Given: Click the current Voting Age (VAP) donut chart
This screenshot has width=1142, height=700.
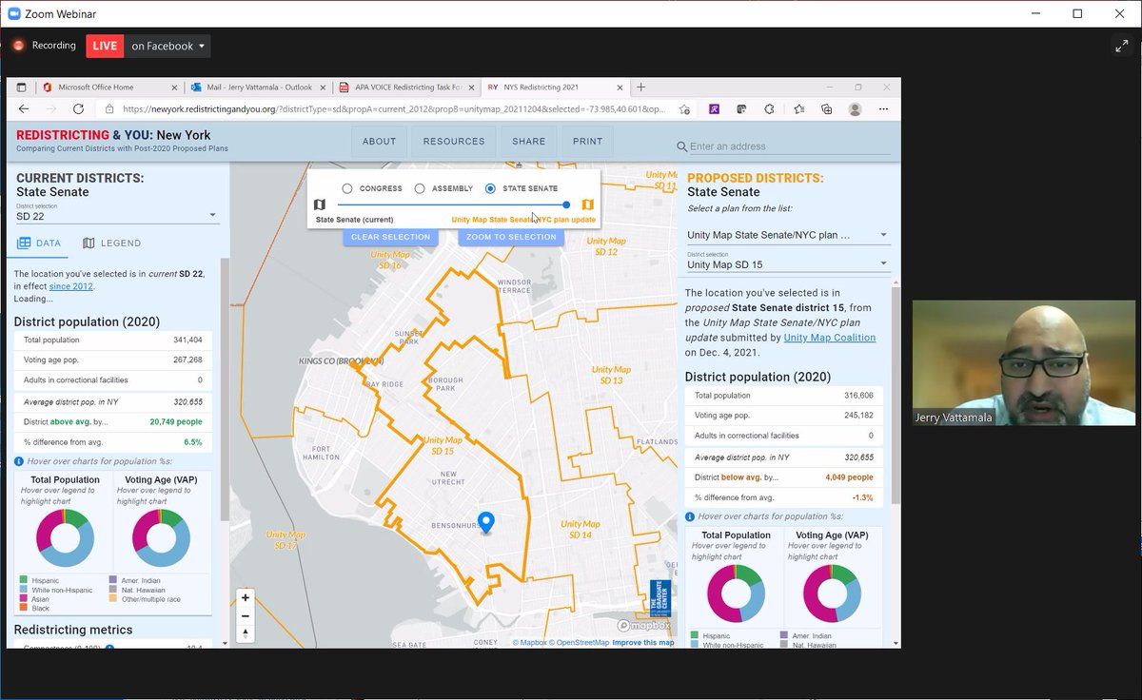Looking at the screenshot, I should pos(161,537).
